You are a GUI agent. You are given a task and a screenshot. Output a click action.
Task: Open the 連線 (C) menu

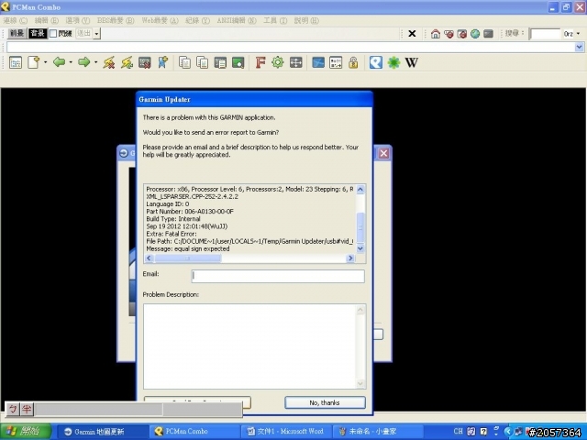click(16, 20)
